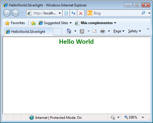
Task: Click the Print icon
Action: pyautogui.click(x=103, y=31)
